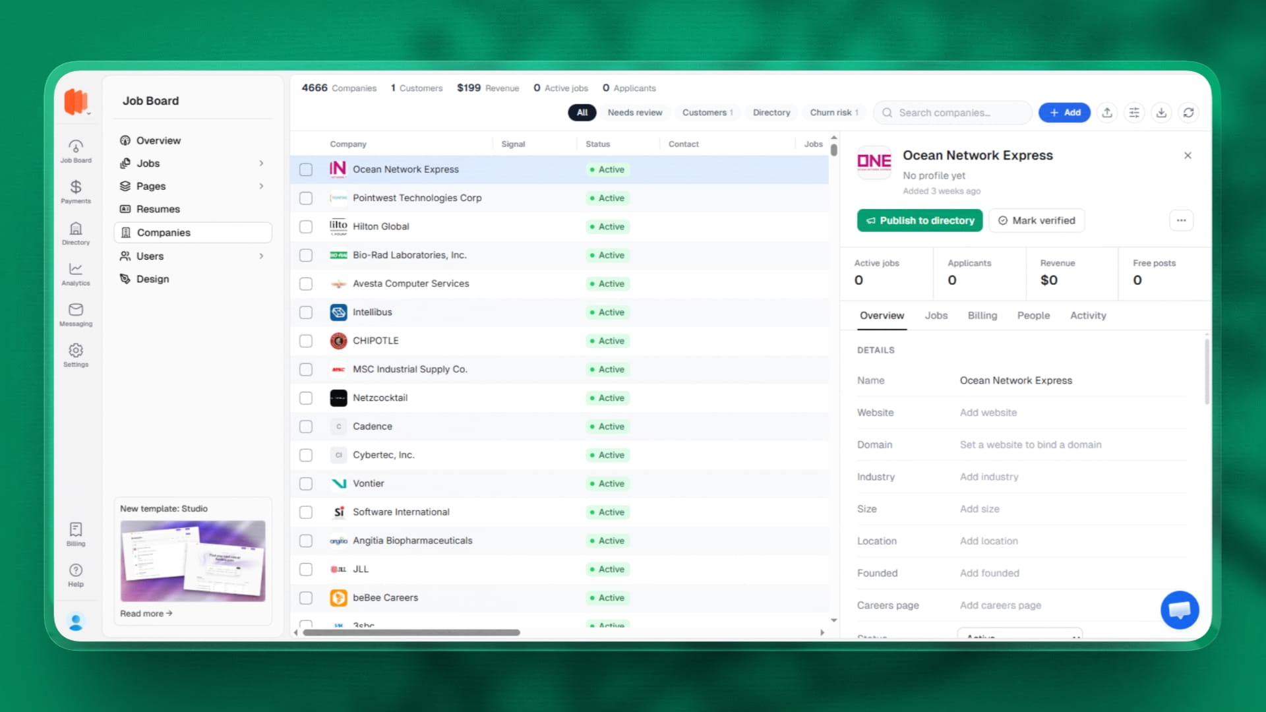Open Analytics in the left rail
The image size is (1266, 712).
click(x=76, y=274)
